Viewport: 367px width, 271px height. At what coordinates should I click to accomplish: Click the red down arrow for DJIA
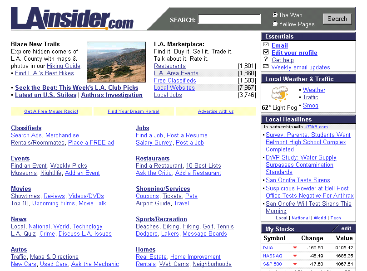click(295, 248)
